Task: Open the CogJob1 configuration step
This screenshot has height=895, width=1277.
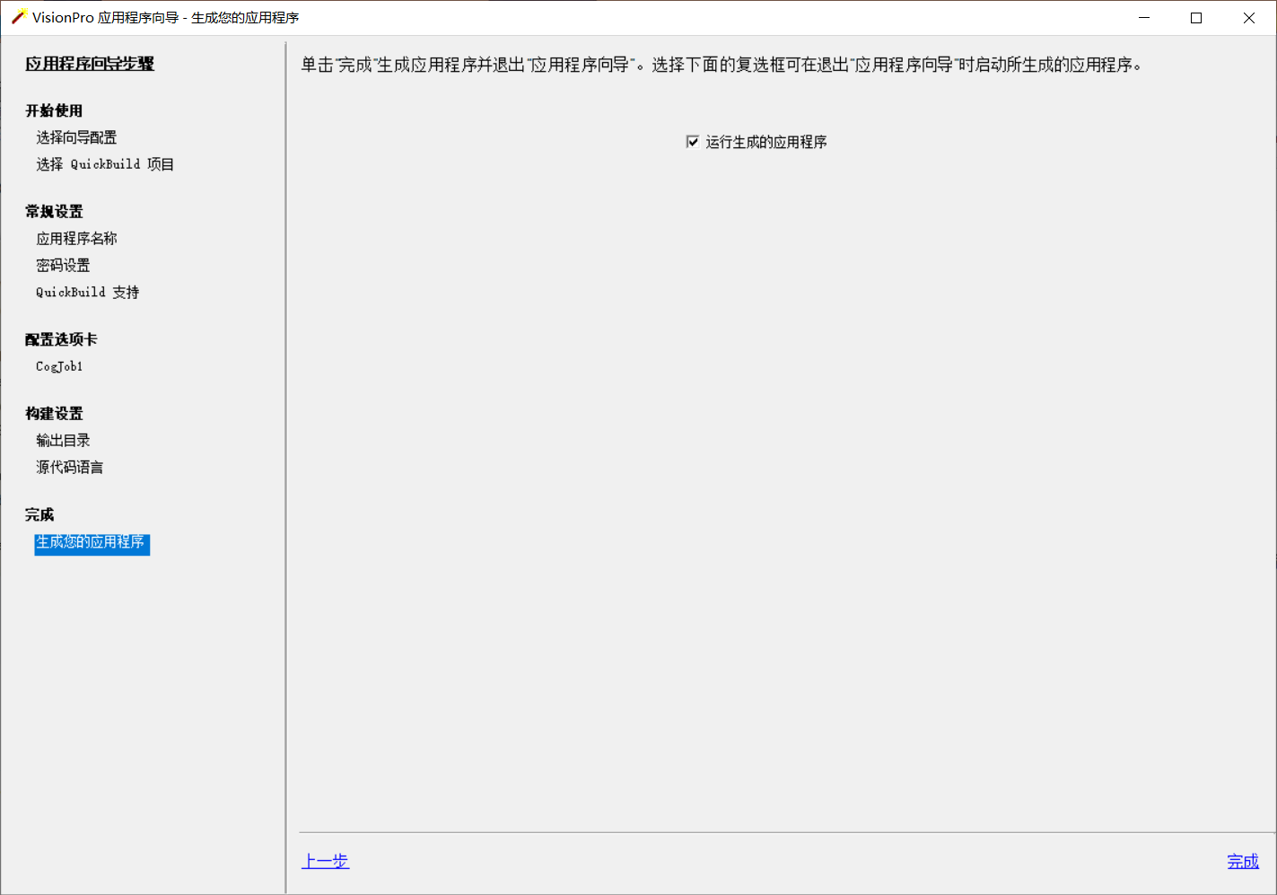Action: click(59, 366)
